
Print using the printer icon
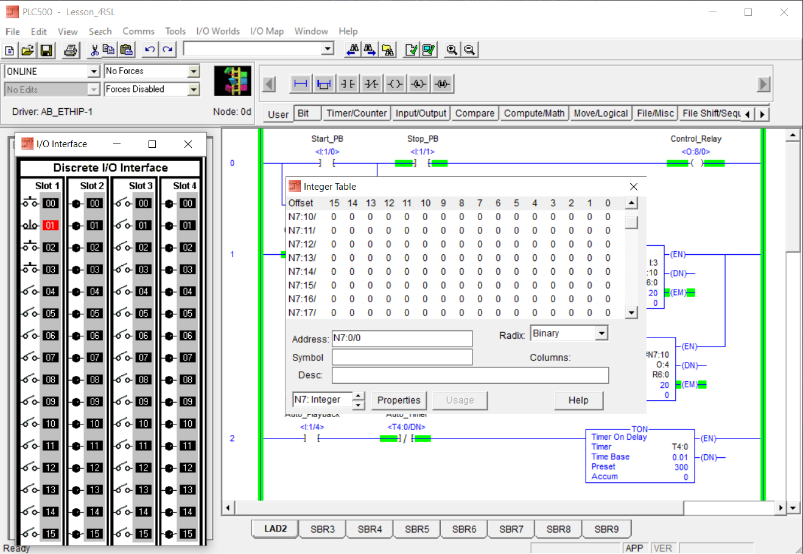(x=71, y=50)
